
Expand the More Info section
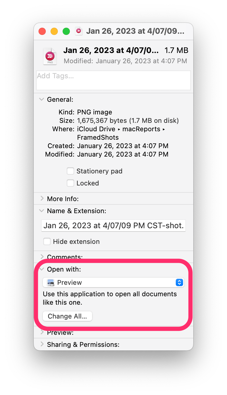(42, 199)
